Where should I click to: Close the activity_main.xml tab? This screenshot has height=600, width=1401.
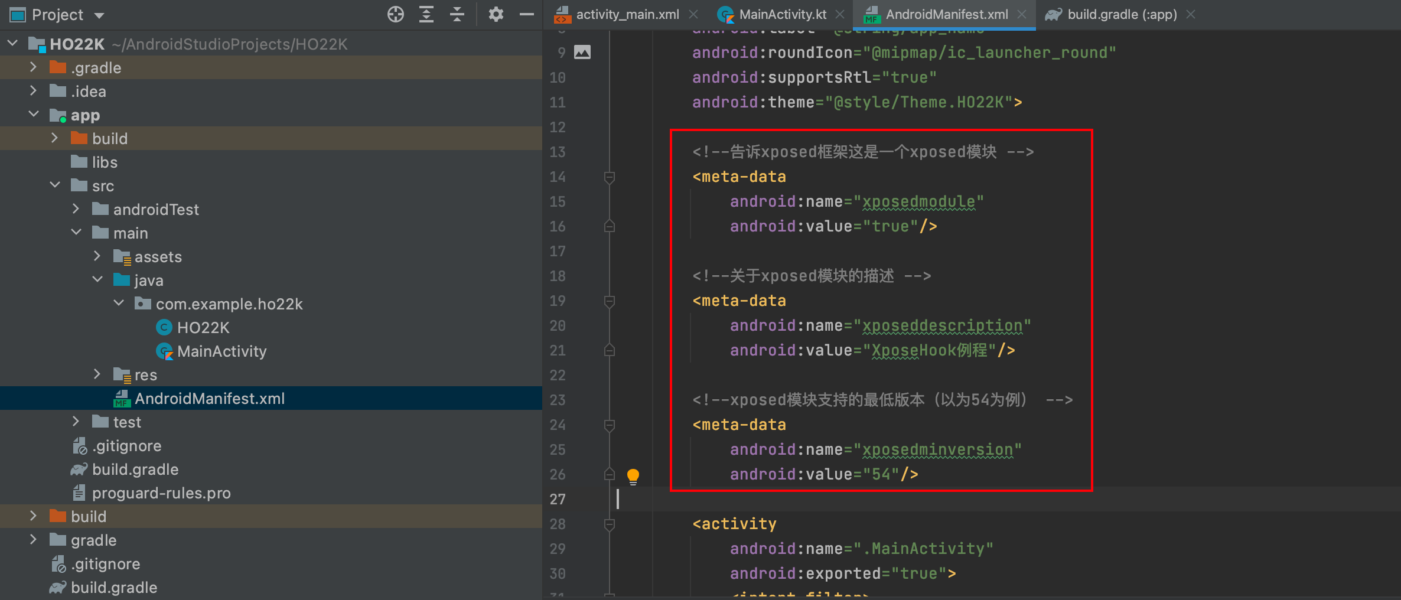click(694, 14)
